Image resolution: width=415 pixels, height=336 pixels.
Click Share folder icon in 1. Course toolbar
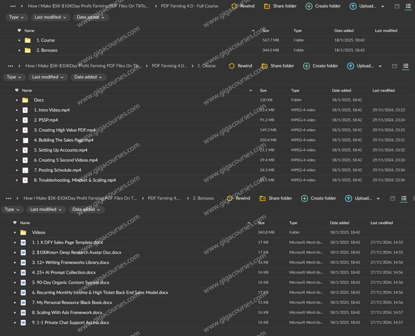coord(264,66)
